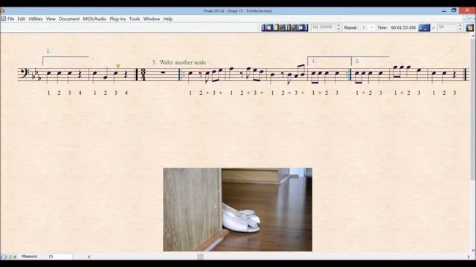
Task: Open the Help menu
Action: (168, 19)
